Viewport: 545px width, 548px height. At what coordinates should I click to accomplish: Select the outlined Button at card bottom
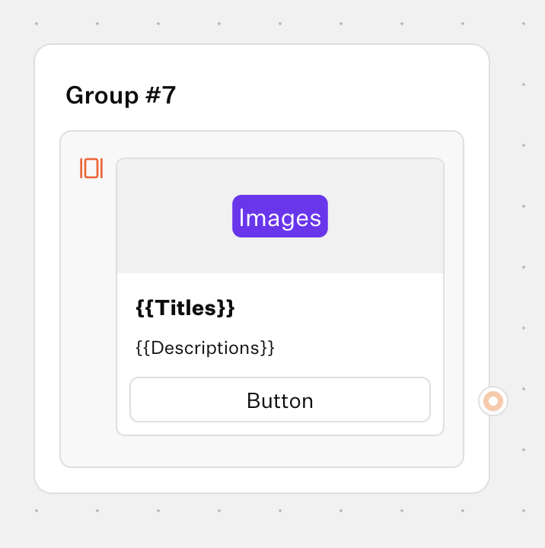[x=280, y=400]
